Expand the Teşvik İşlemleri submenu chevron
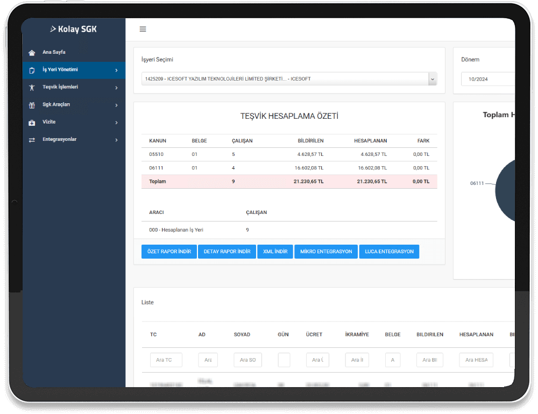The height and width of the screenshot is (414, 538). [116, 88]
